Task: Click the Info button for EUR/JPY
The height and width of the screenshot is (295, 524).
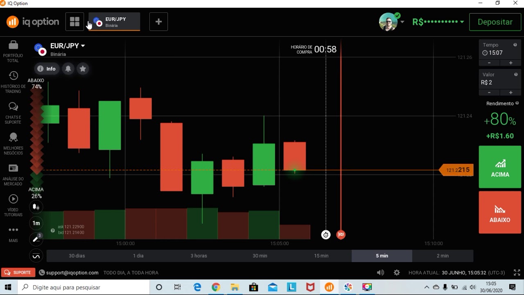Action: tap(46, 69)
